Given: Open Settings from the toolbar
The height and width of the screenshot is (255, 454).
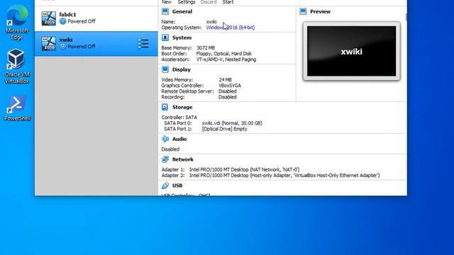Looking at the screenshot, I should pyautogui.click(x=187, y=2).
